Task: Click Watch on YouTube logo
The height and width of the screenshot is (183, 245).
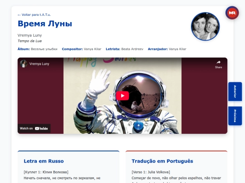Action: point(34,128)
